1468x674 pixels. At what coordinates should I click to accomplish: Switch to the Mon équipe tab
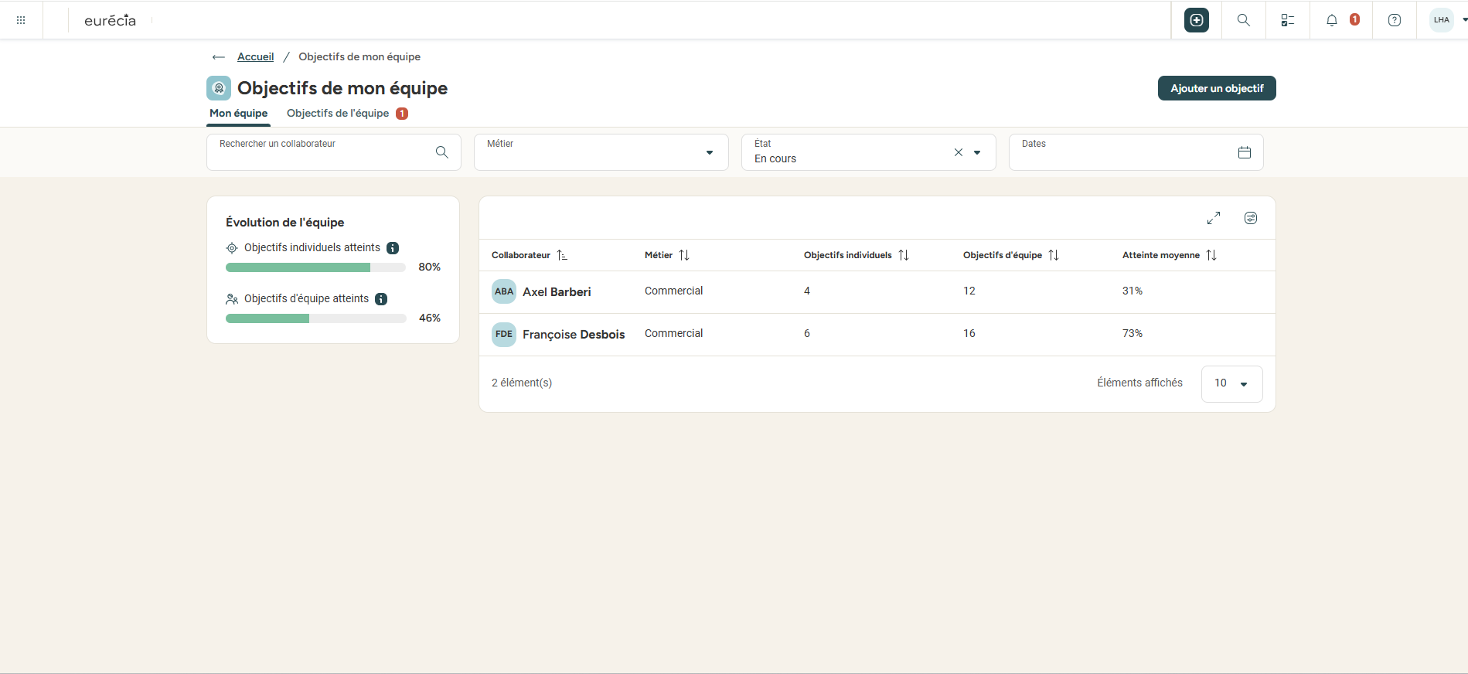point(239,114)
